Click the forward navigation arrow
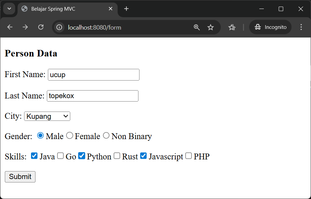 point(25,27)
